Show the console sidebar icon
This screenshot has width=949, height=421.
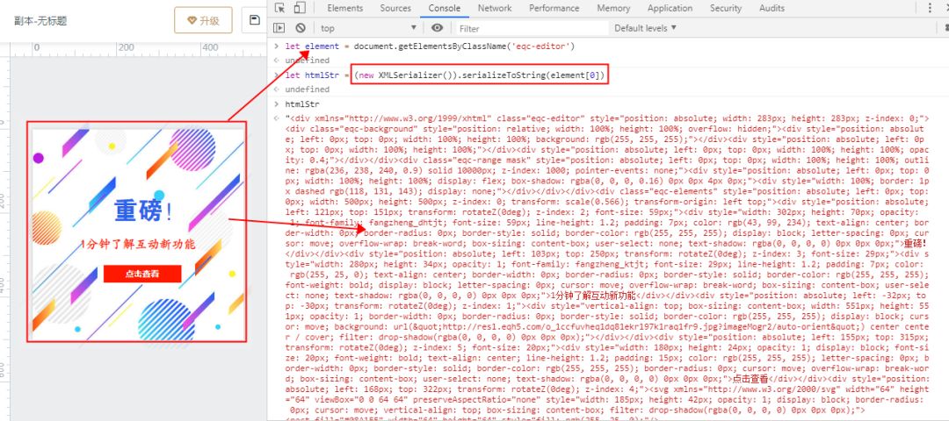pyautogui.click(x=279, y=28)
